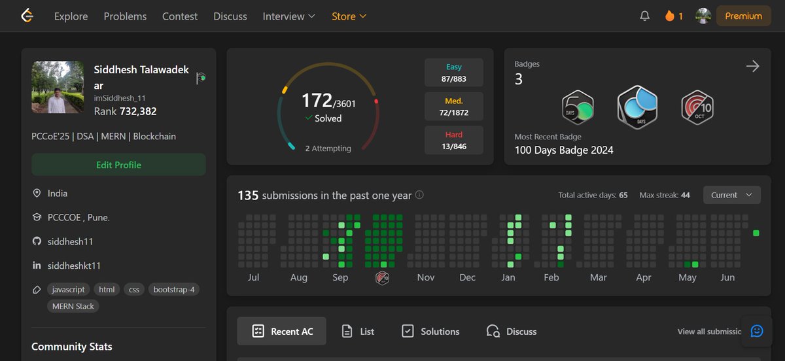Select the Recent AC tab
The height and width of the screenshot is (361, 785).
point(282,332)
